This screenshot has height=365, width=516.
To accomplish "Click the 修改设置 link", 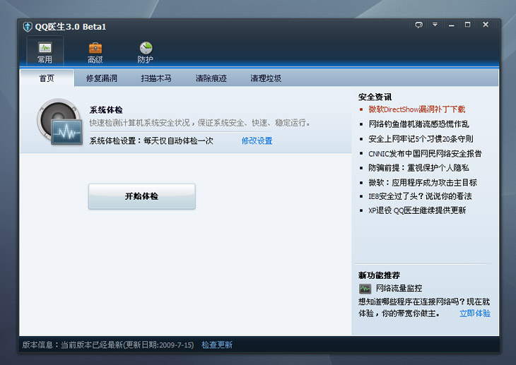I will (257, 140).
